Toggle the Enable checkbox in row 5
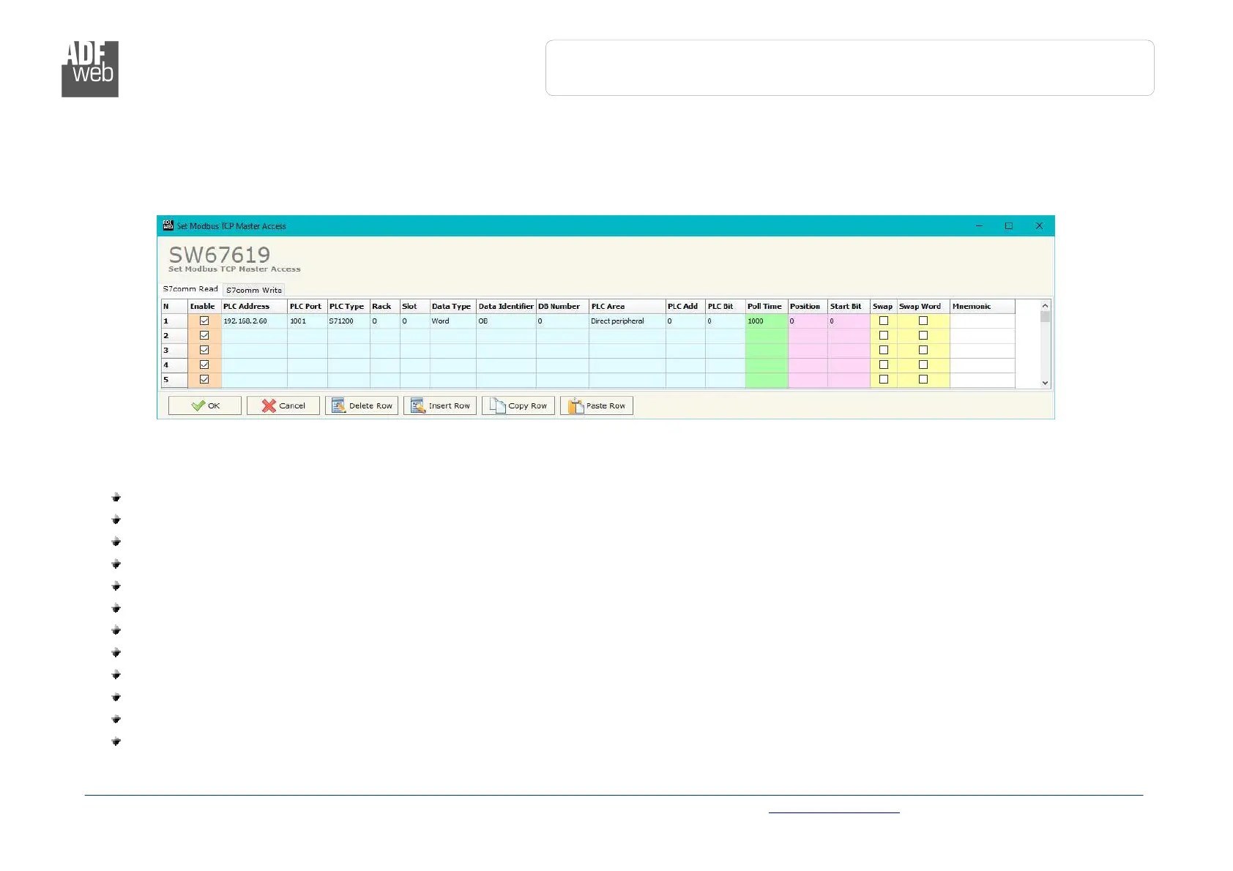The height and width of the screenshot is (871, 1233). tap(204, 379)
